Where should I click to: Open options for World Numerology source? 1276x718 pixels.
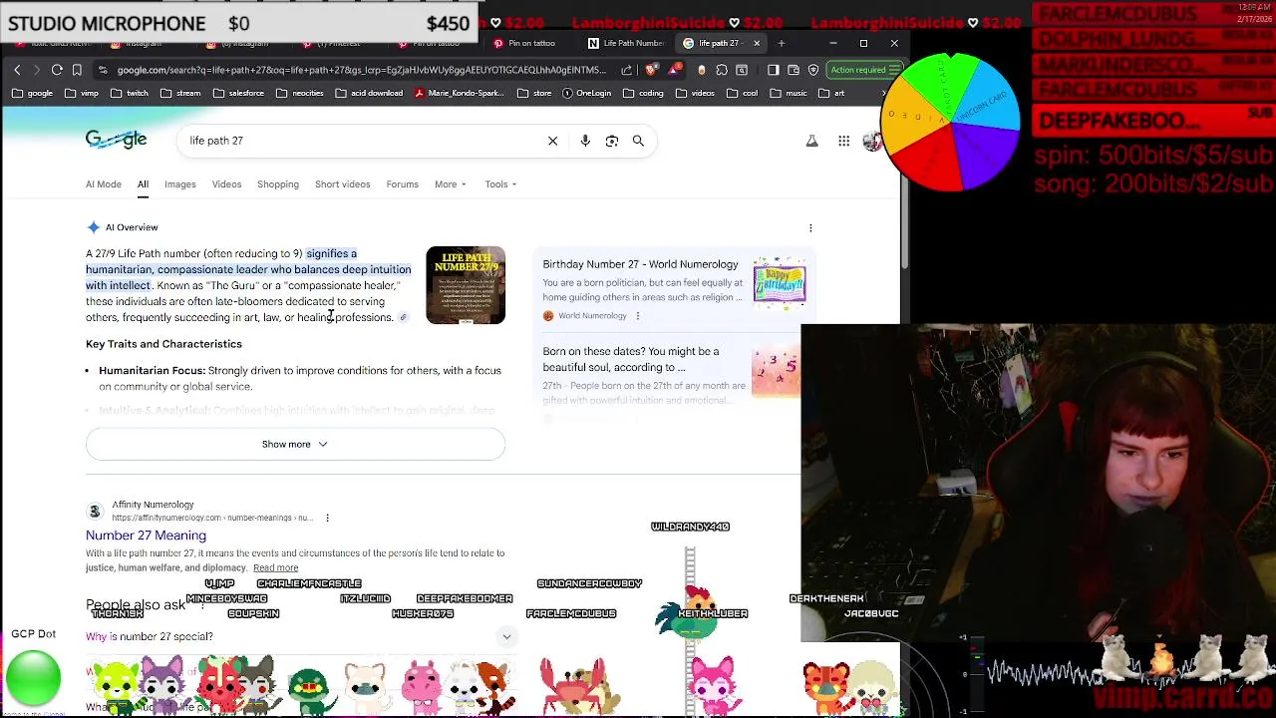(637, 316)
